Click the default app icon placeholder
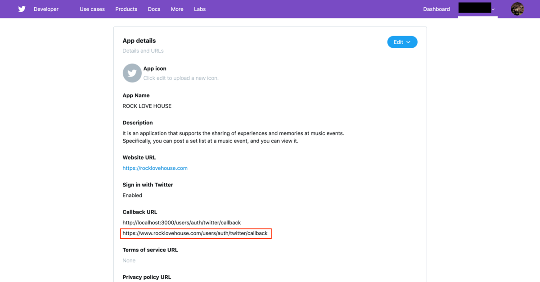The height and width of the screenshot is (282, 540). point(132,73)
